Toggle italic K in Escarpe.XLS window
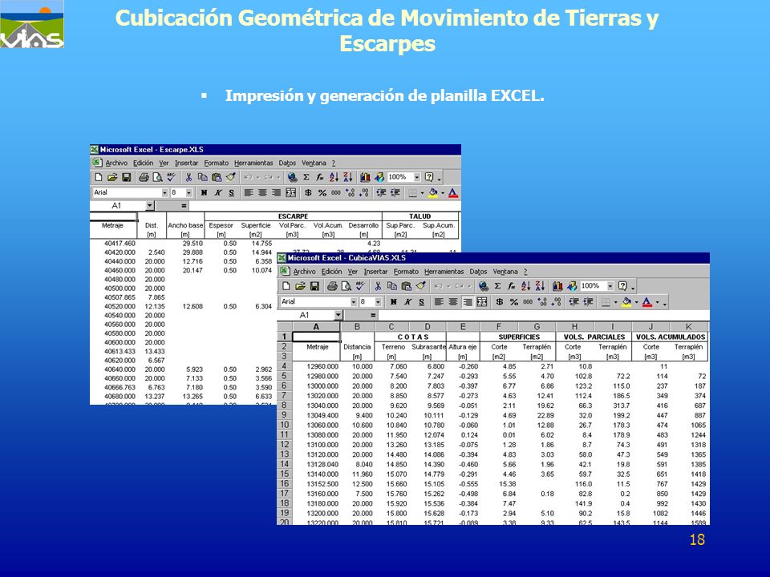The image size is (770, 577). [x=217, y=193]
